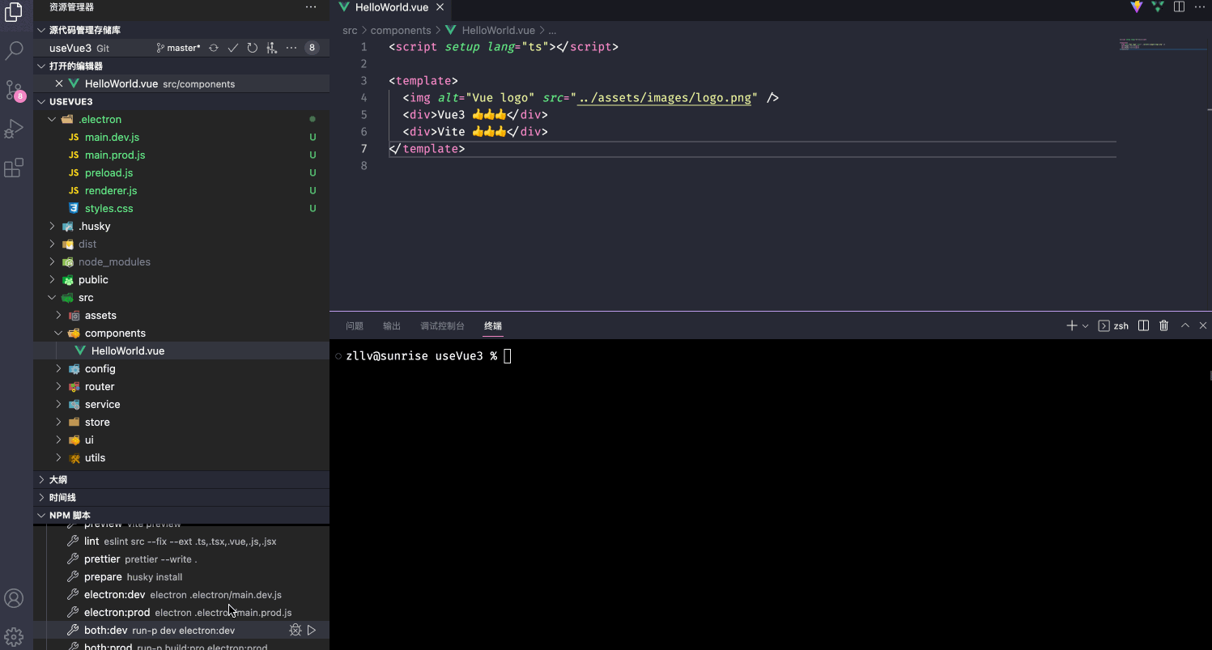The height and width of the screenshot is (650, 1212).
Task: Debug the both:dev npm script
Action: [296, 630]
